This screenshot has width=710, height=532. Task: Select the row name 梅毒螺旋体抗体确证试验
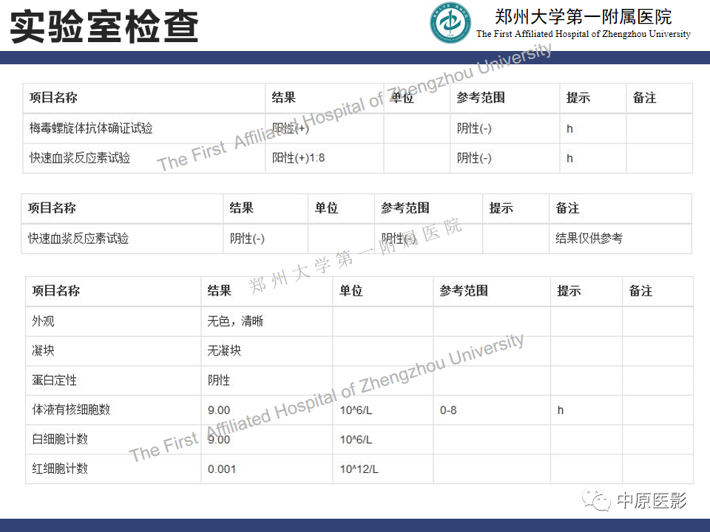(90, 128)
